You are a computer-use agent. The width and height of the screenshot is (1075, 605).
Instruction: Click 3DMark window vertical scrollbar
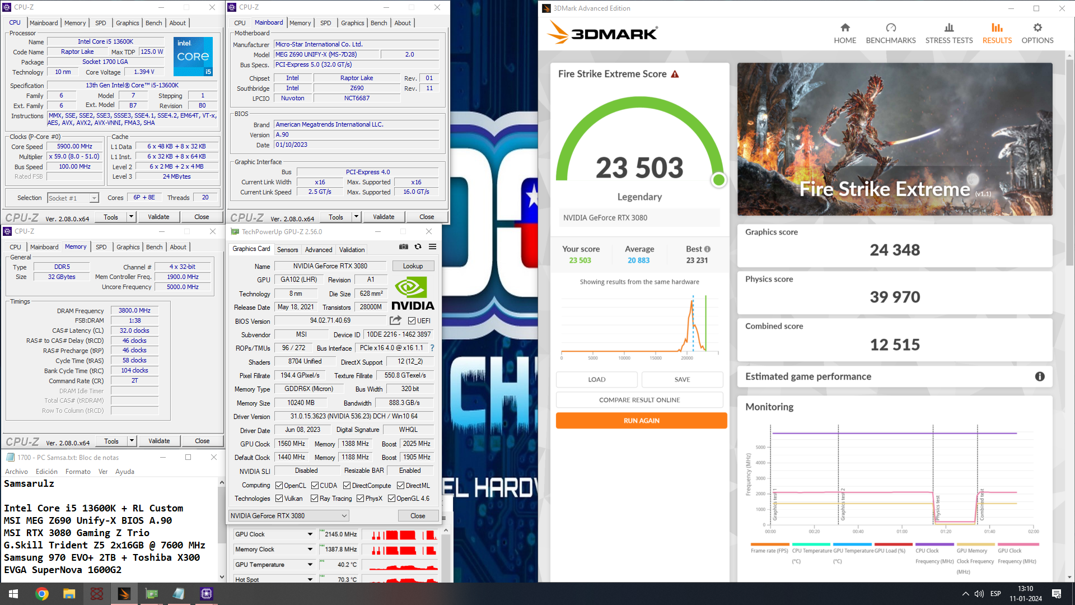click(x=1069, y=163)
